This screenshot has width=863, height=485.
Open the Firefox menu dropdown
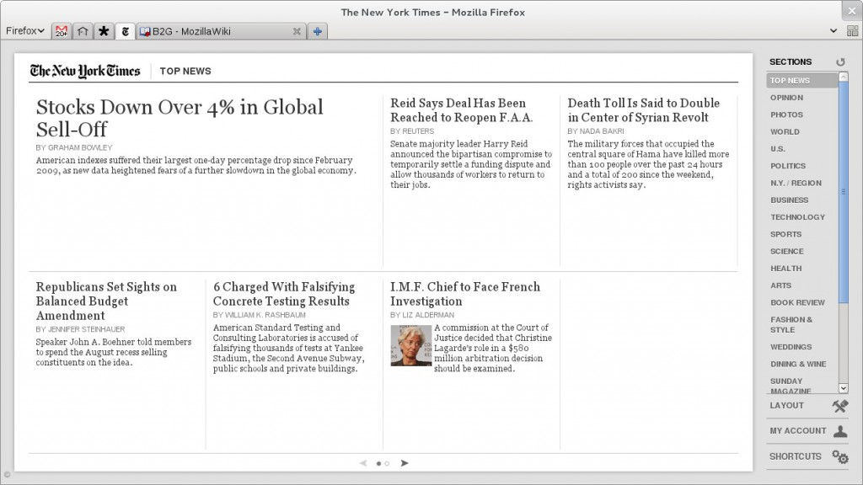25,30
